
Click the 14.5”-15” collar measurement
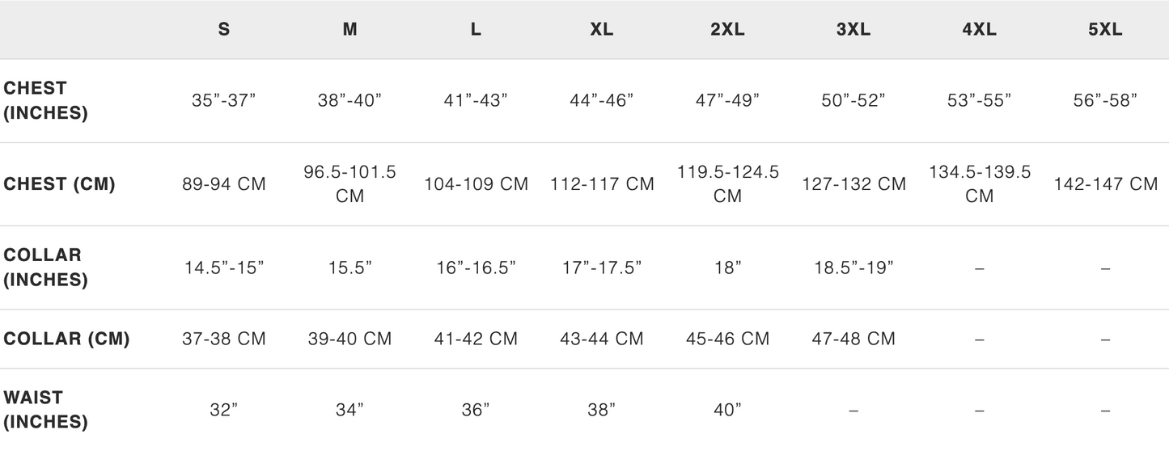[223, 268]
